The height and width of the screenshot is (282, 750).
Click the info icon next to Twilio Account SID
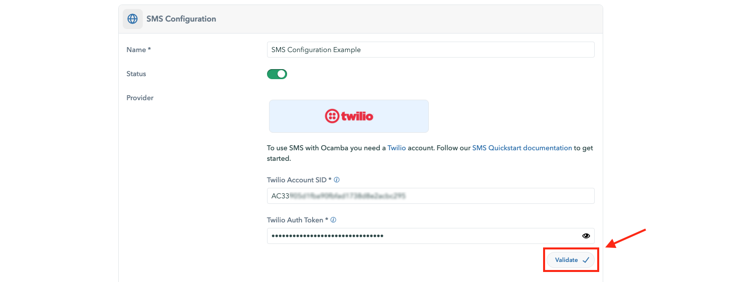[x=337, y=180]
